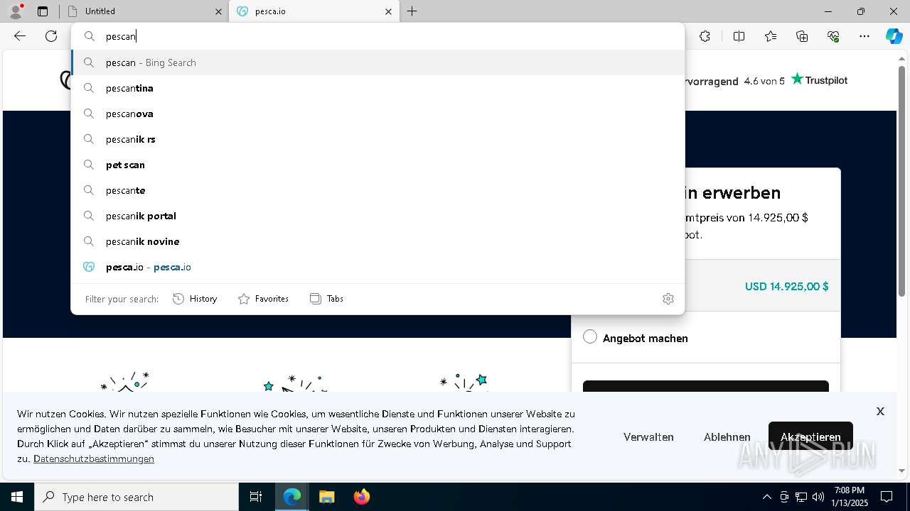
Task: Open a new tab with plus button
Action: click(x=412, y=11)
